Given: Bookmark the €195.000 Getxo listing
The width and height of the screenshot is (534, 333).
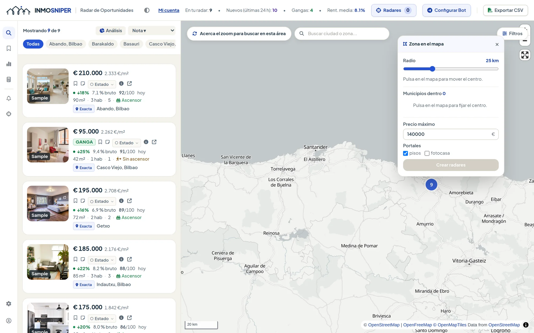Looking at the screenshot, I should (76, 201).
